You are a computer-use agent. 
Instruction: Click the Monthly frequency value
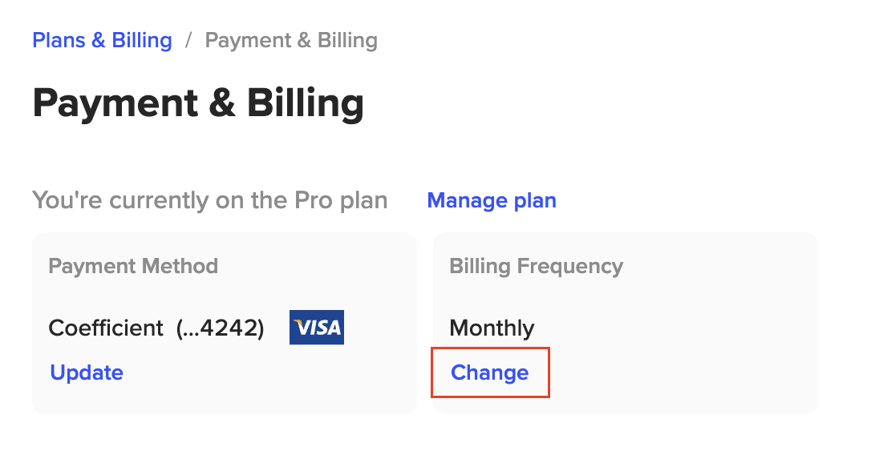coord(492,328)
